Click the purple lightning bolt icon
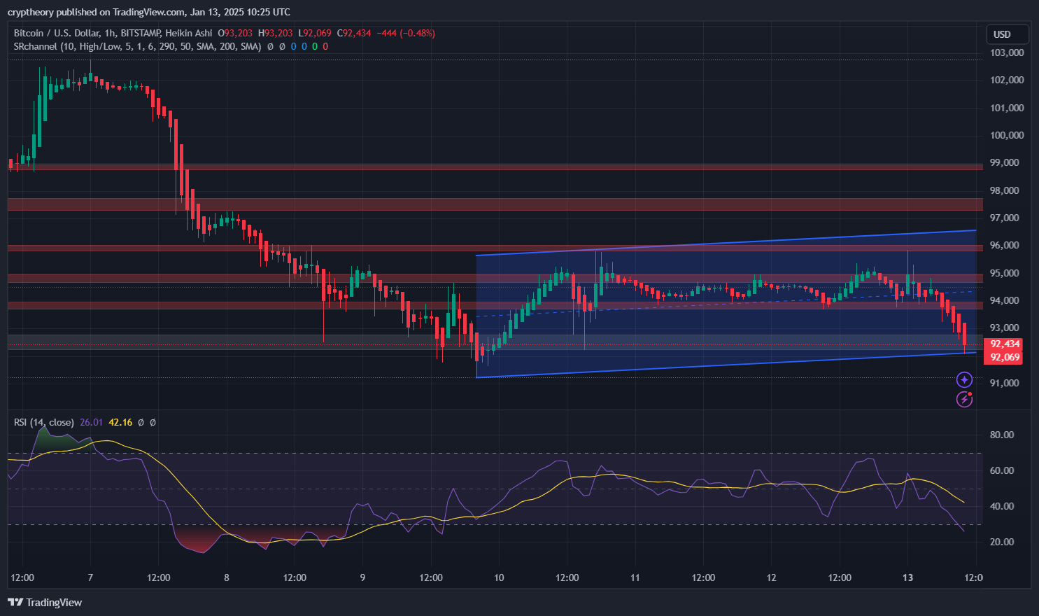This screenshot has height=616, width=1039. pyautogui.click(x=964, y=400)
